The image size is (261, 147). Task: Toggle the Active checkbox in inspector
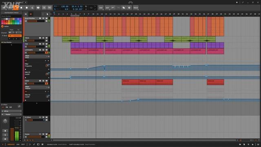[2, 26]
